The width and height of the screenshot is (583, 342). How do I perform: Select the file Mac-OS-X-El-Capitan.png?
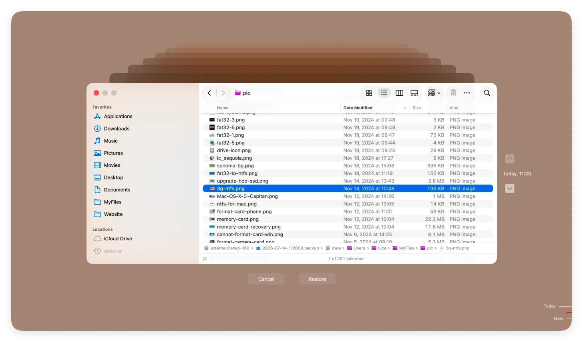point(348,196)
